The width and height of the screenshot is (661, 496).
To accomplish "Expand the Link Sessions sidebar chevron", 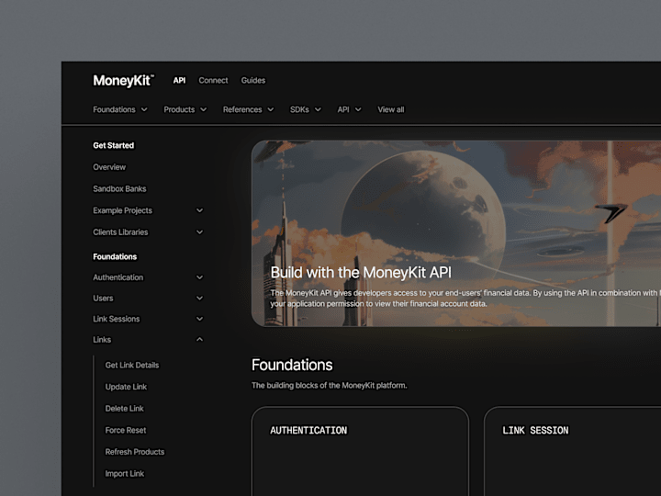I will coord(200,319).
